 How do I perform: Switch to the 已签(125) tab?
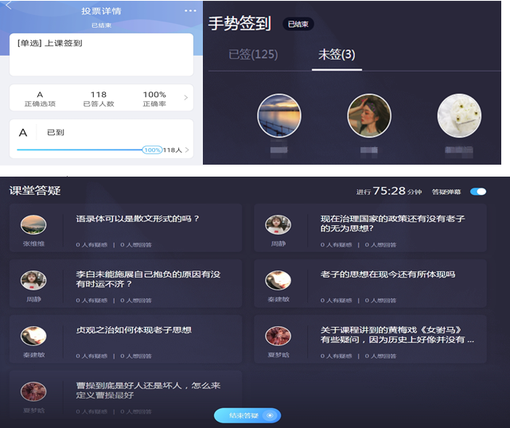[252, 55]
